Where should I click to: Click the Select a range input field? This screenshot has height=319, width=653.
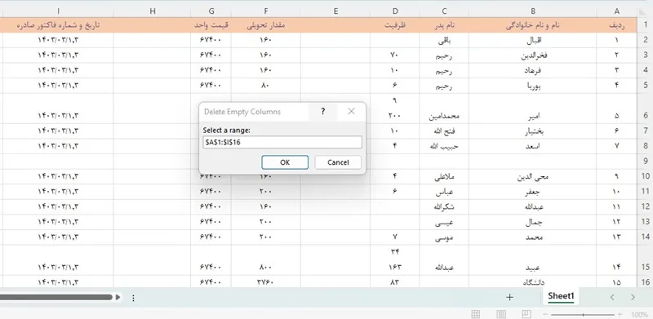point(282,142)
